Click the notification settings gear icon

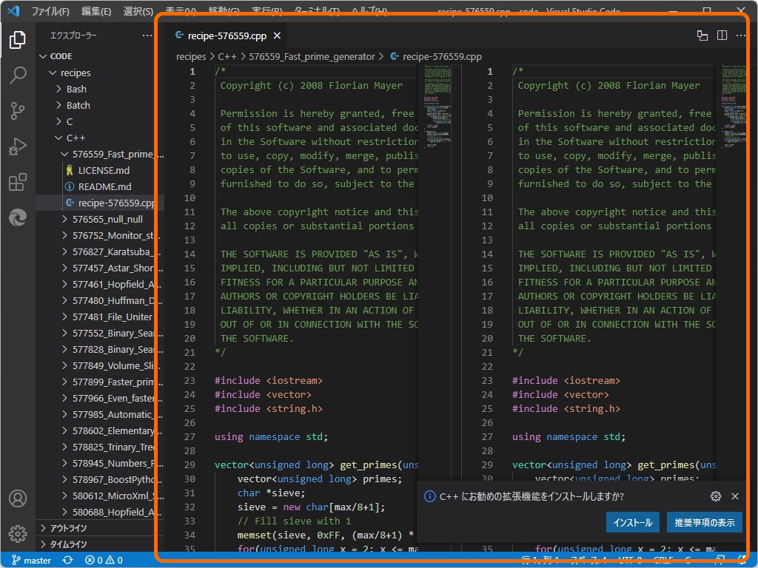coord(715,496)
